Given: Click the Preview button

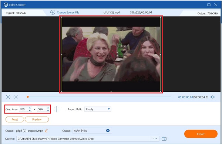Looking at the screenshot, I should [x=37, y=119].
